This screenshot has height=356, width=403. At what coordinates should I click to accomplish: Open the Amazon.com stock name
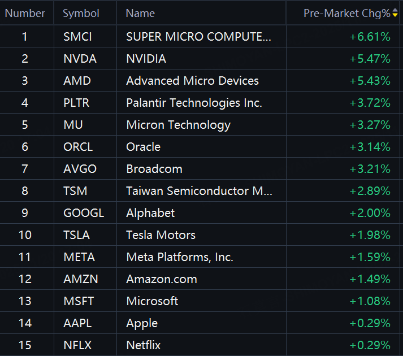162,279
